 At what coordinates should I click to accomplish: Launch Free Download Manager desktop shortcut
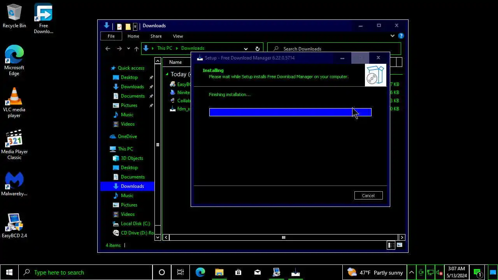[43, 19]
